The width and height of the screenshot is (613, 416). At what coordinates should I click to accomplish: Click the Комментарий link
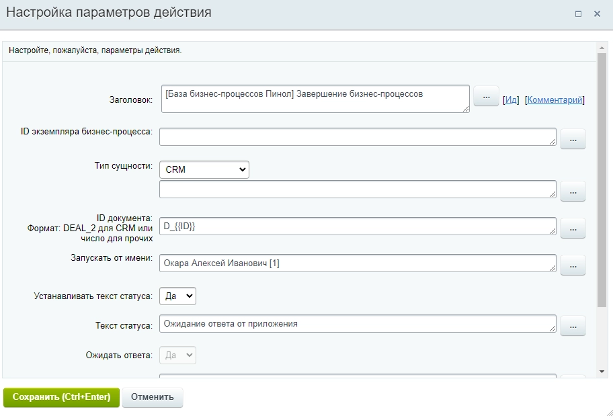555,100
